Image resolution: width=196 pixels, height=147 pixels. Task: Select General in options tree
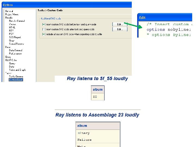[x=9, y=11]
